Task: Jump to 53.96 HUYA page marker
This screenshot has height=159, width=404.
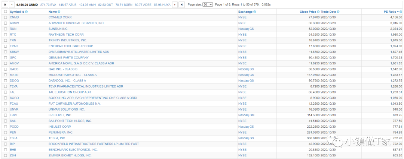Action: (x=162, y=4)
